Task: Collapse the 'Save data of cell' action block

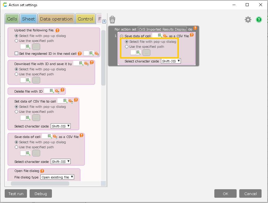Action: coord(121,36)
